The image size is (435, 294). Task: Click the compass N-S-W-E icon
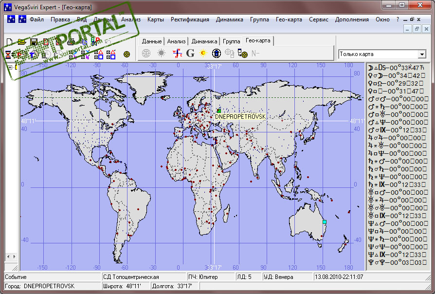(177, 53)
